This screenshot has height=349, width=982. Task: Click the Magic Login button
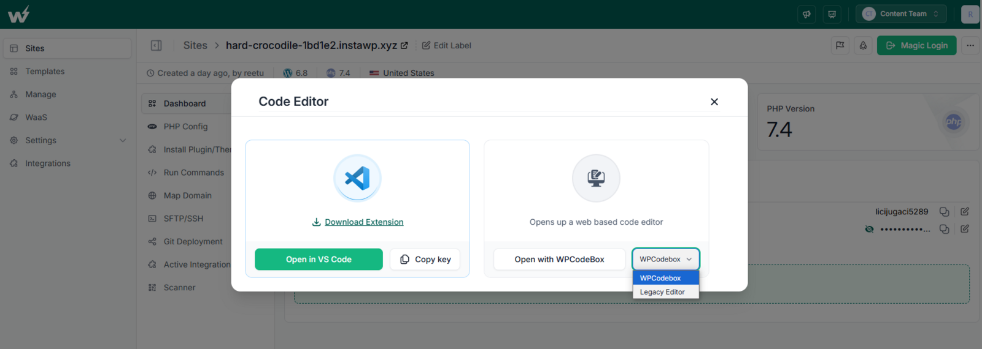[916, 45]
